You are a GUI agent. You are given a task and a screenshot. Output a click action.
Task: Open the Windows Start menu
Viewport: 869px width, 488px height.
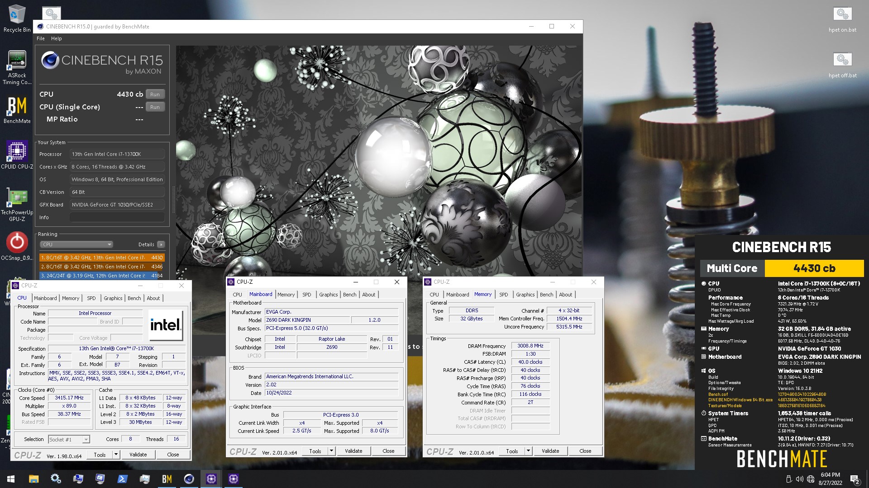pos(11,479)
